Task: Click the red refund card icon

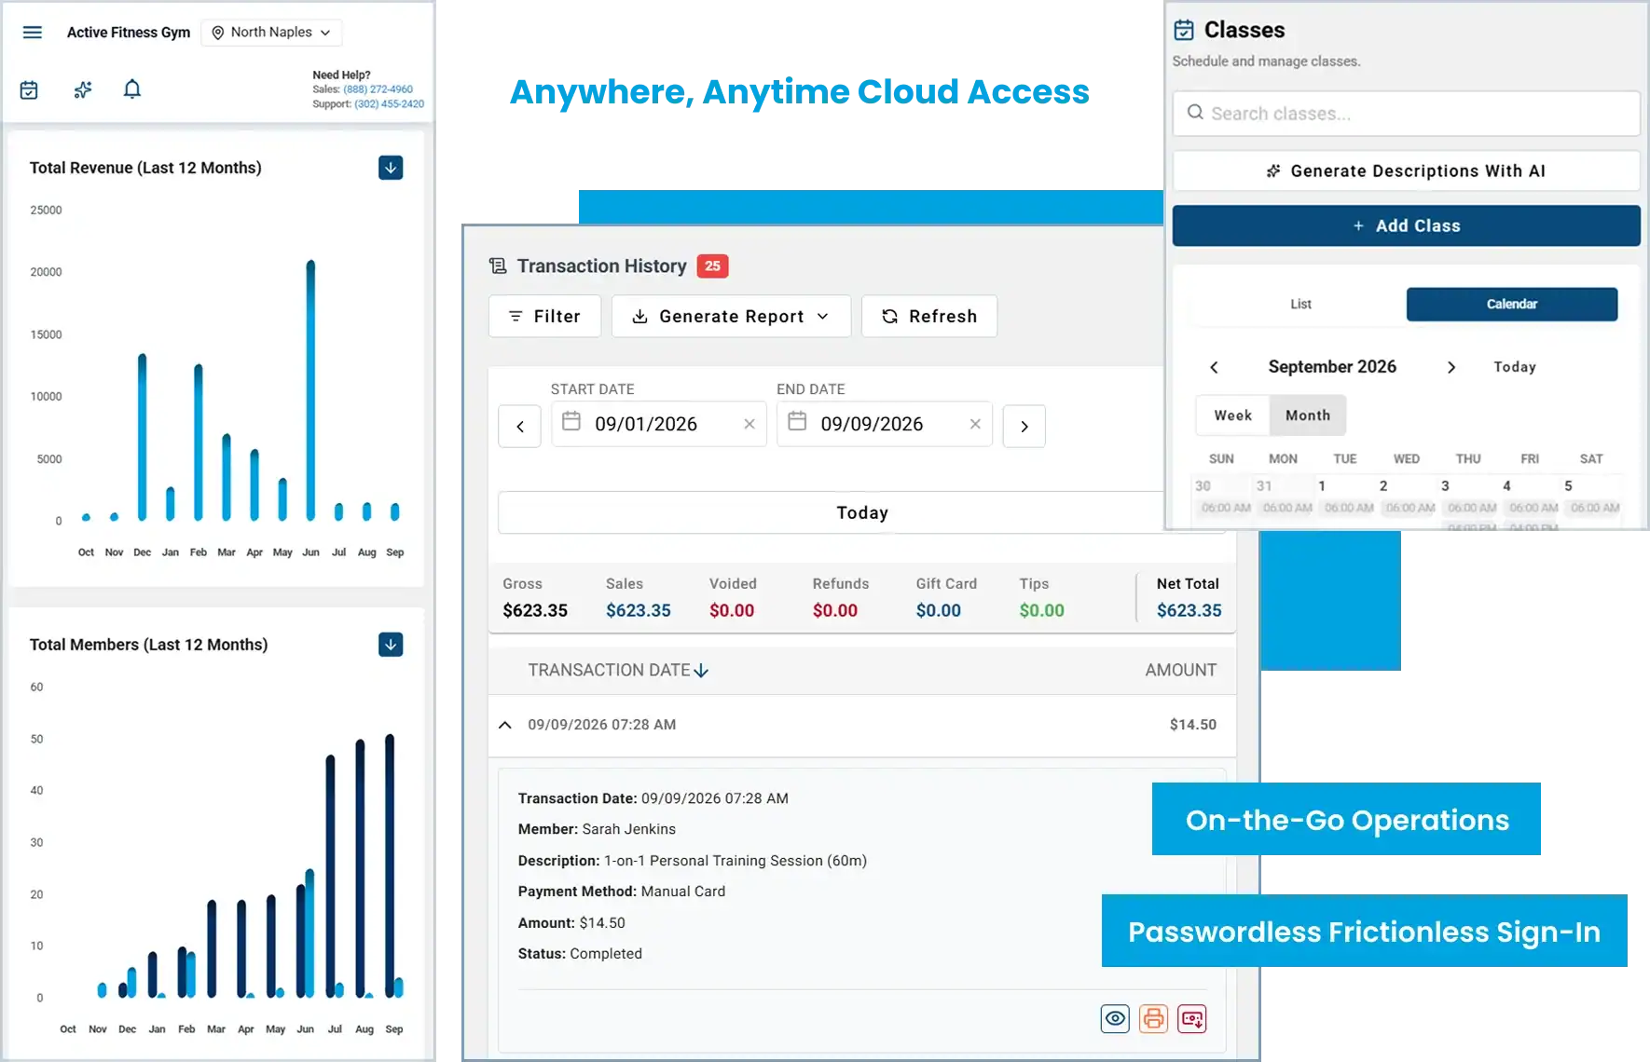Action: (1192, 1019)
